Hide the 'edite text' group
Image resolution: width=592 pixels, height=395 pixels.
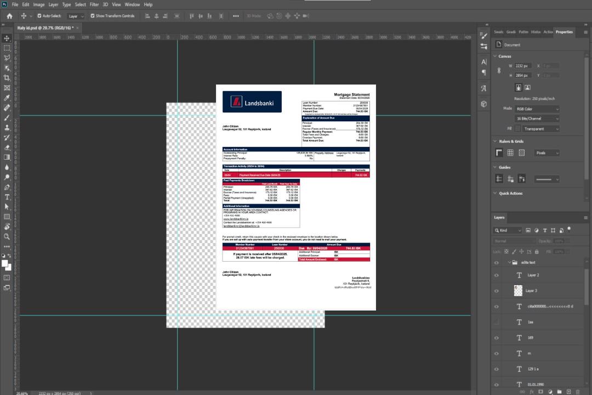click(x=497, y=263)
